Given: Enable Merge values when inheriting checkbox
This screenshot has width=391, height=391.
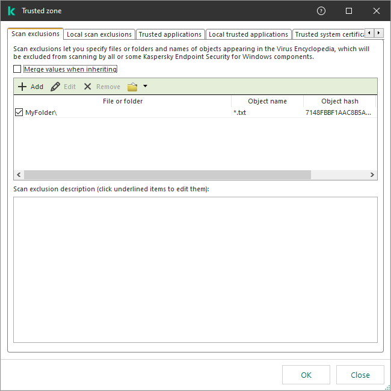Looking at the screenshot, I should [17, 70].
